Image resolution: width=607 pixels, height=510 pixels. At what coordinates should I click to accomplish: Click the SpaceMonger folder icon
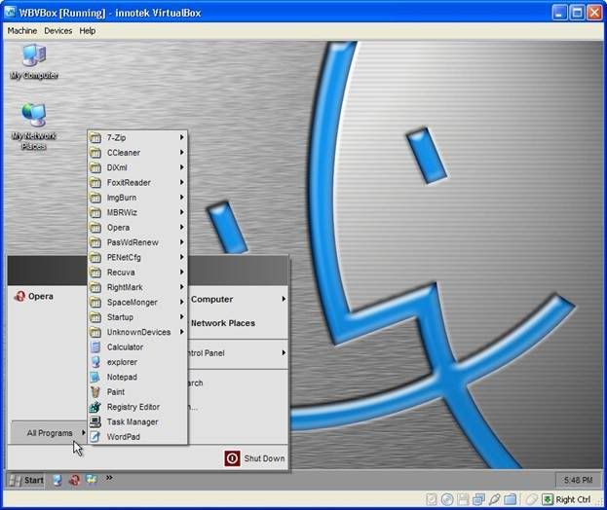95,303
